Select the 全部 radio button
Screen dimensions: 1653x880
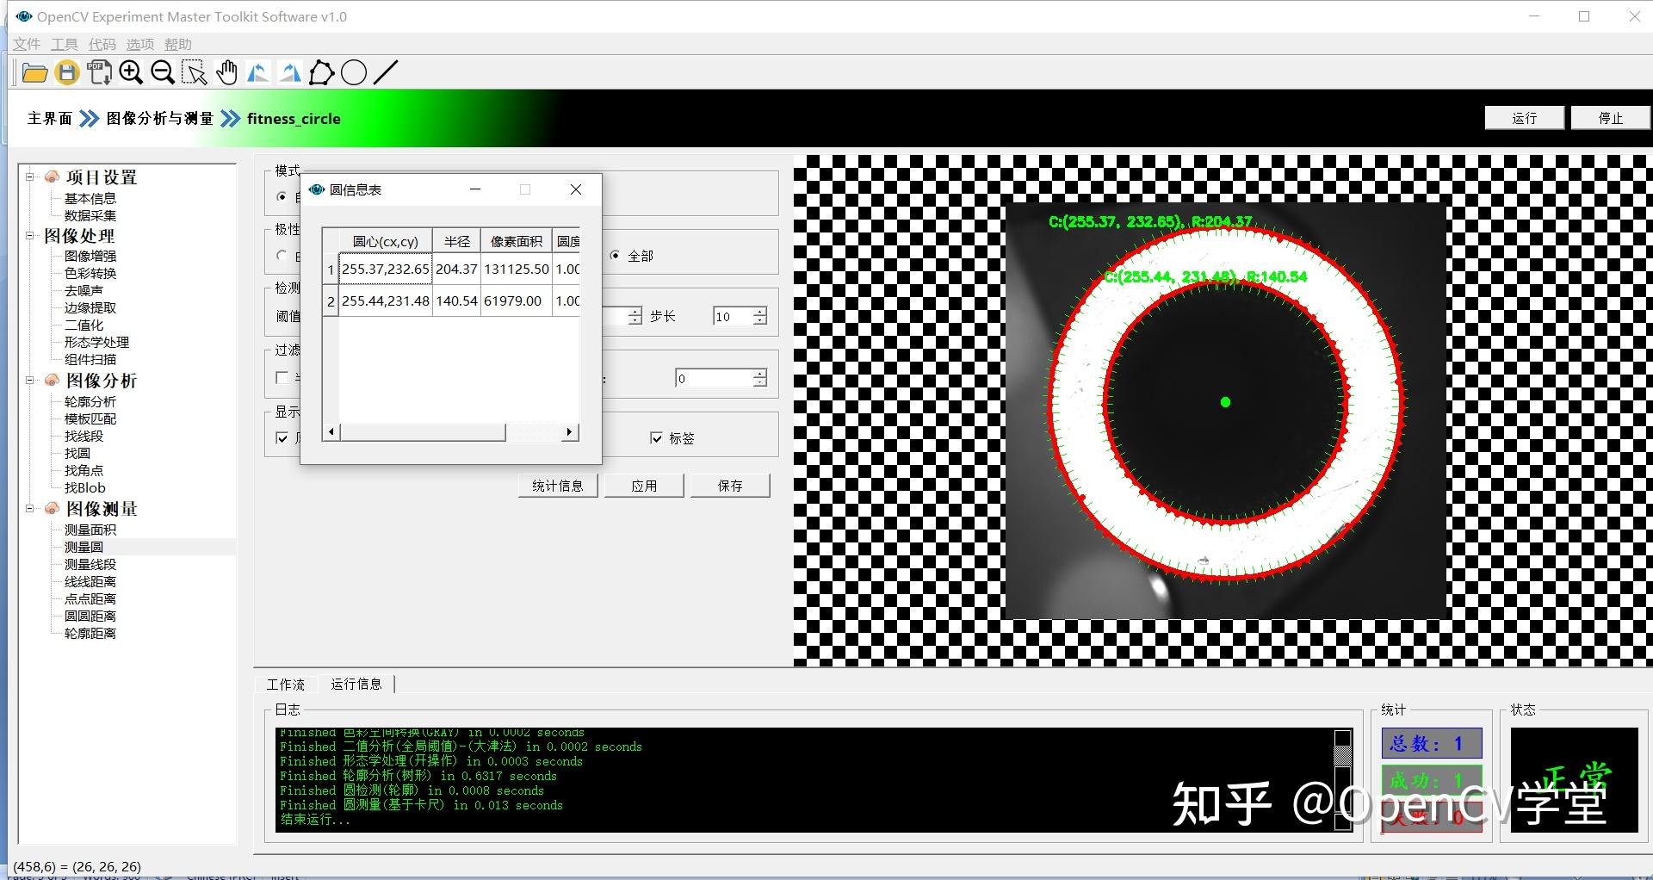[615, 255]
